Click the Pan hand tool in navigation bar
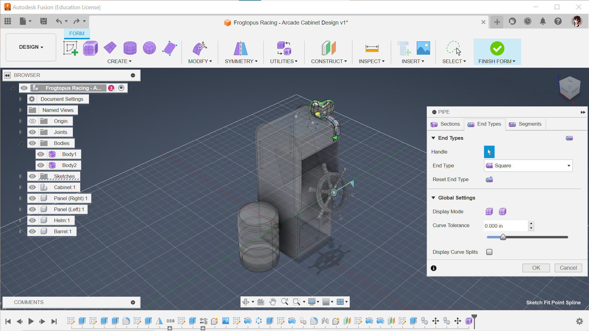Image resolution: width=589 pixels, height=331 pixels. (x=273, y=302)
